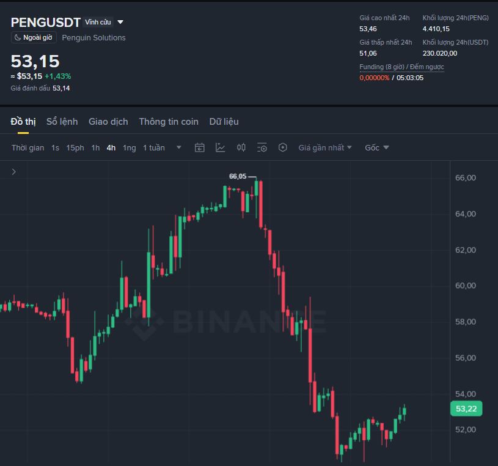
Task: Select the candlestick chart type icon
Action: click(x=241, y=147)
